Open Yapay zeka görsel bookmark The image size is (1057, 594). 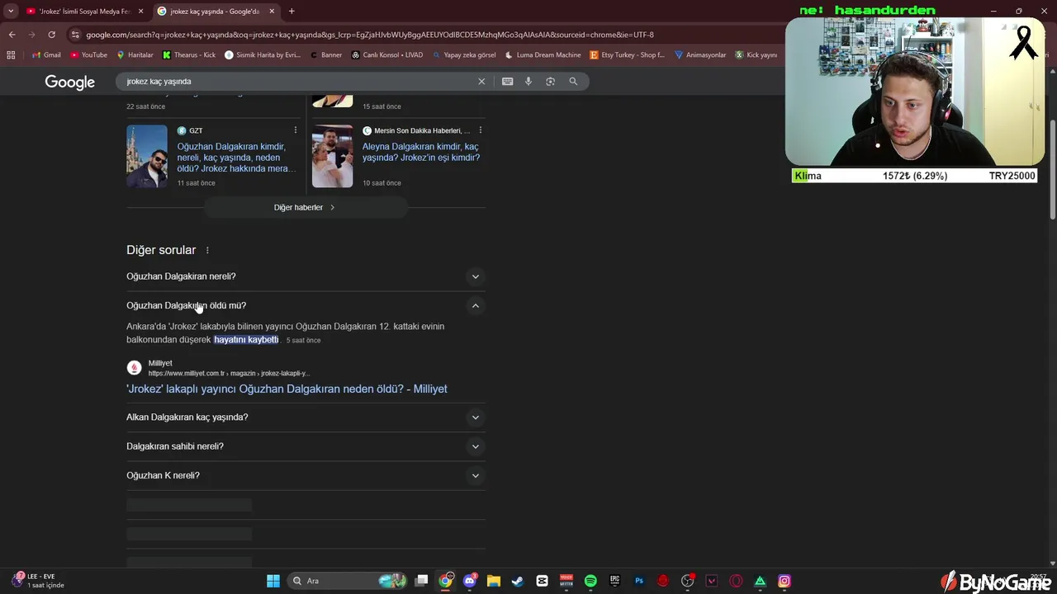pyautogui.click(x=464, y=55)
